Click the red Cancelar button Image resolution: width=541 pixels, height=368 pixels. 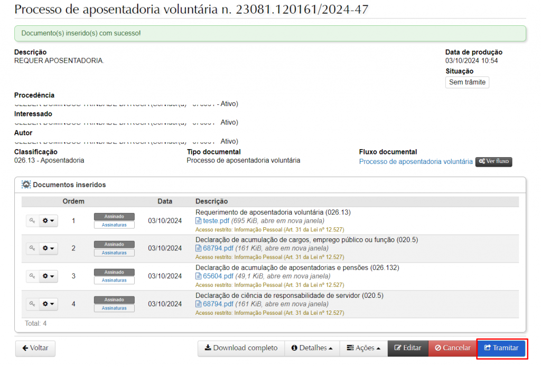(452, 348)
